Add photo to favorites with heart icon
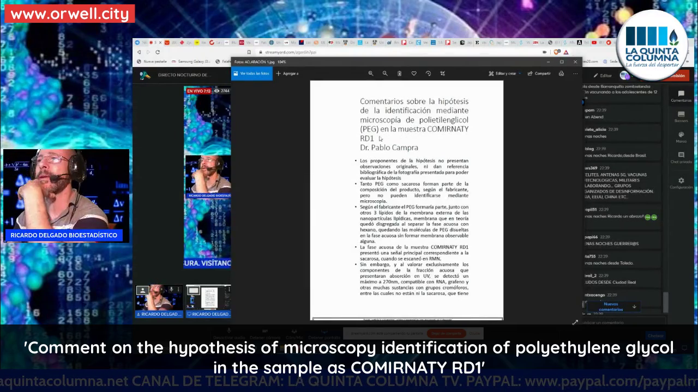698x392 pixels. (x=414, y=73)
